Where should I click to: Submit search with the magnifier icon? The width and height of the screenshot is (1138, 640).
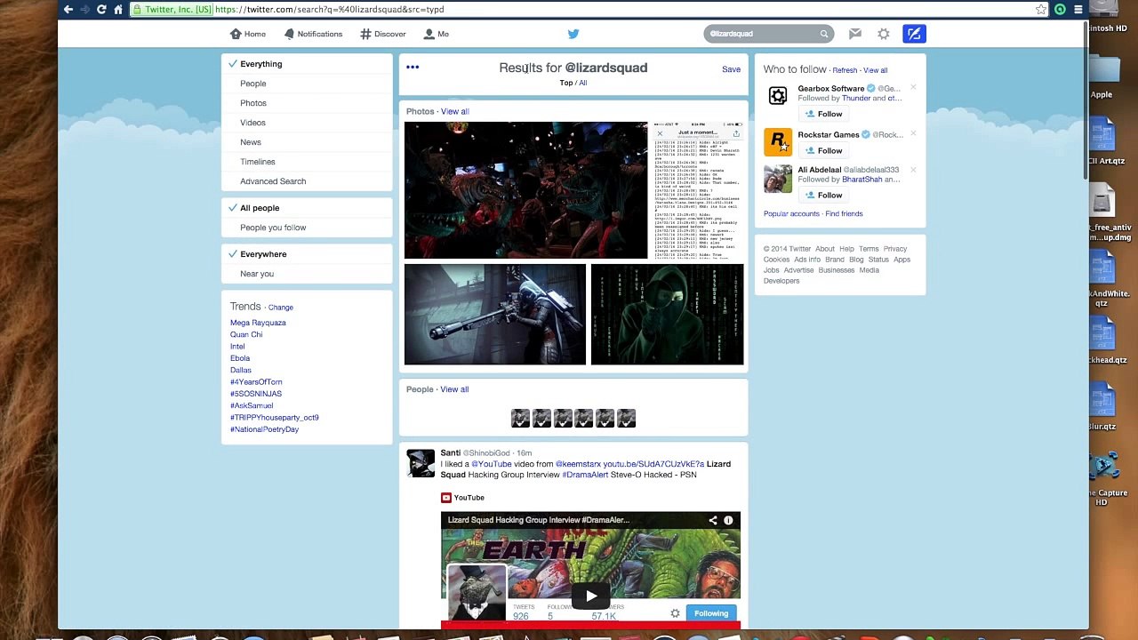(824, 34)
